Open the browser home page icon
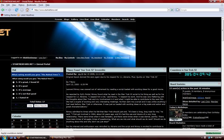The width and height of the screenshot is (224, 140). (27, 10)
